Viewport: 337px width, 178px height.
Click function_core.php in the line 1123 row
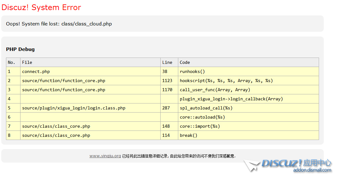click(90, 81)
